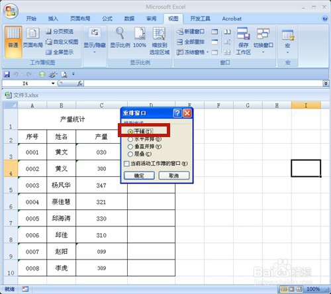Open the Data (数据) tab
This screenshot has width=331, height=294.
[x=129, y=19]
